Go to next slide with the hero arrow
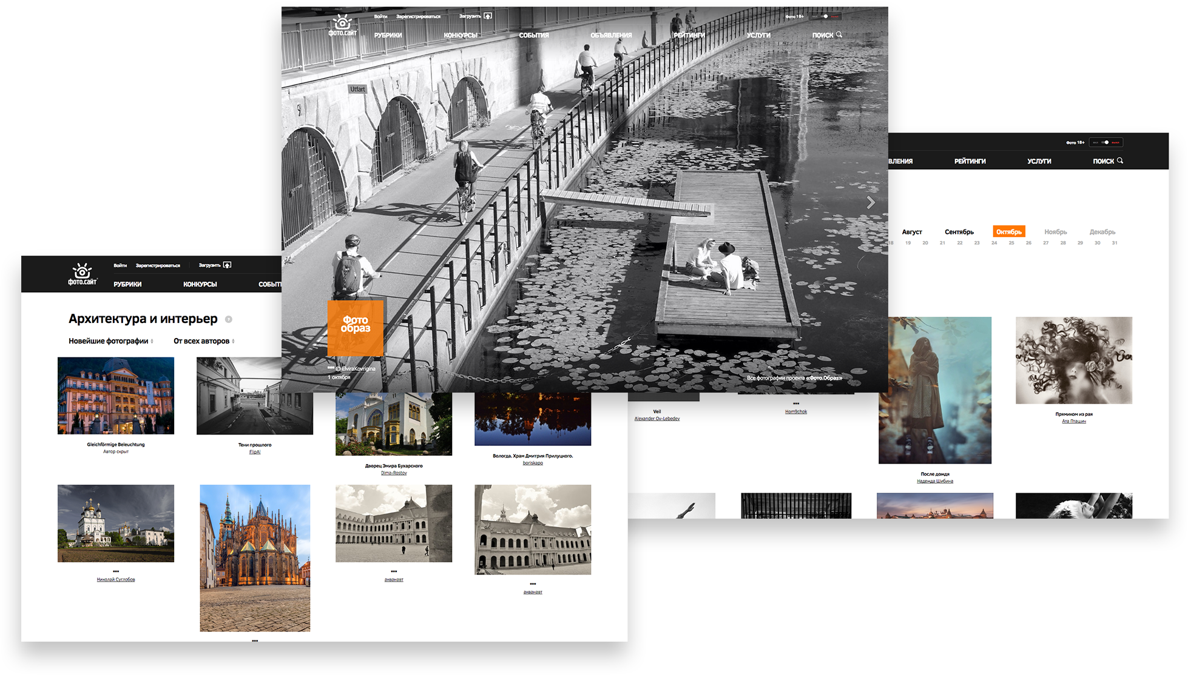This screenshot has height=675, width=1188. point(871,202)
